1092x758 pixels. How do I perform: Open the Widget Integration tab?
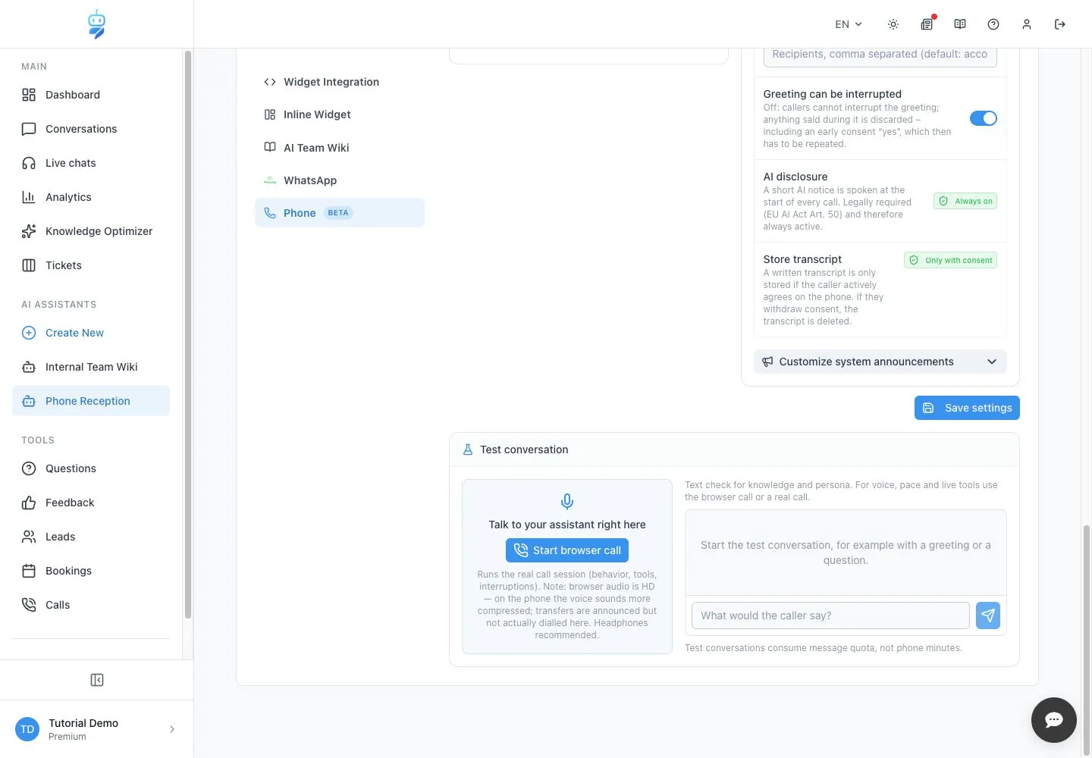340,82
